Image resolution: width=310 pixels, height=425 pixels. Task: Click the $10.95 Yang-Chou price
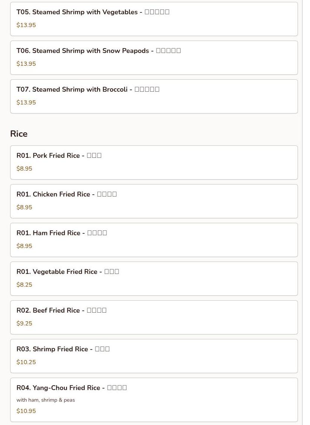(x=26, y=411)
